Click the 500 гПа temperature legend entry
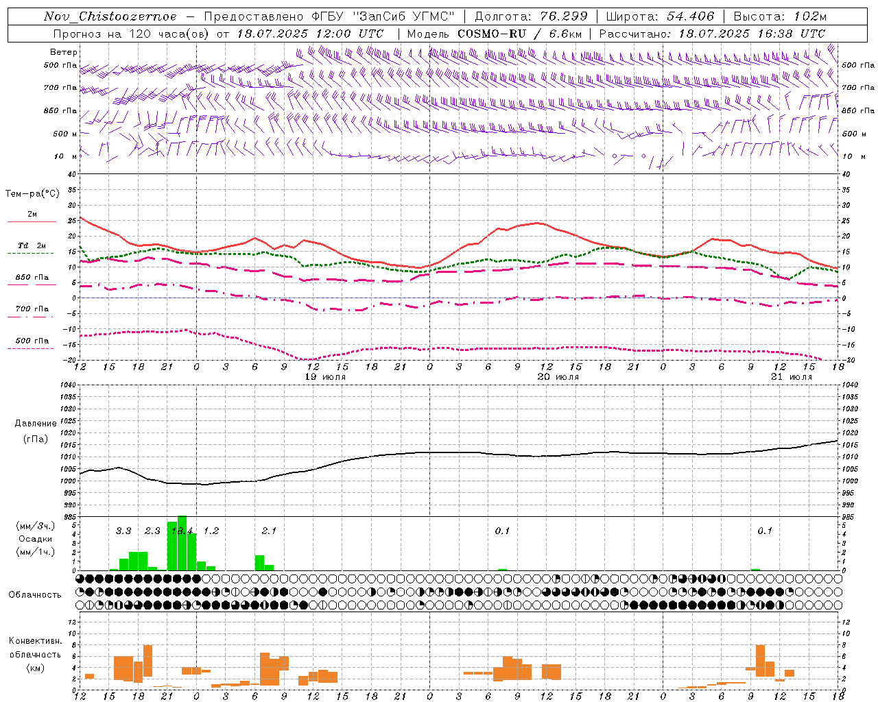This screenshot has height=702, width=878. 32,343
